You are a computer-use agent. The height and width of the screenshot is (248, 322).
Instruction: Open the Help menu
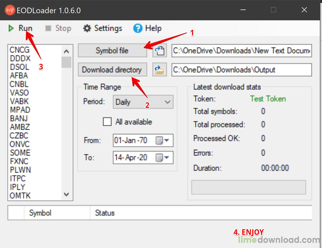tap(147, 28)
